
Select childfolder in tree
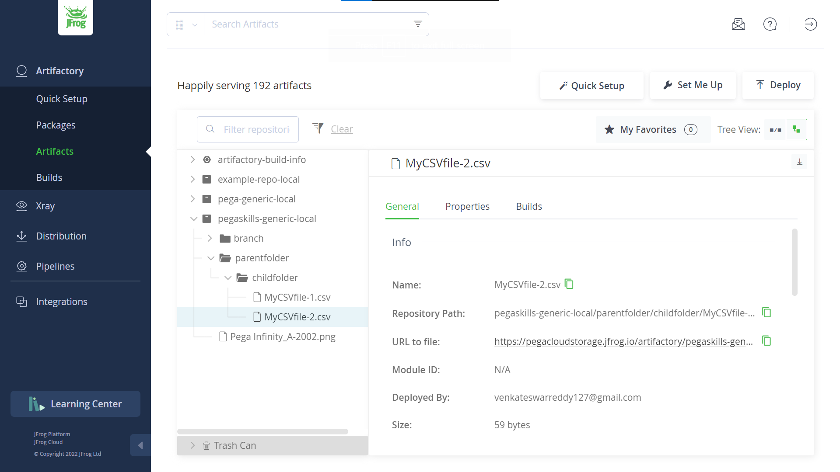(x=275, y=278)
